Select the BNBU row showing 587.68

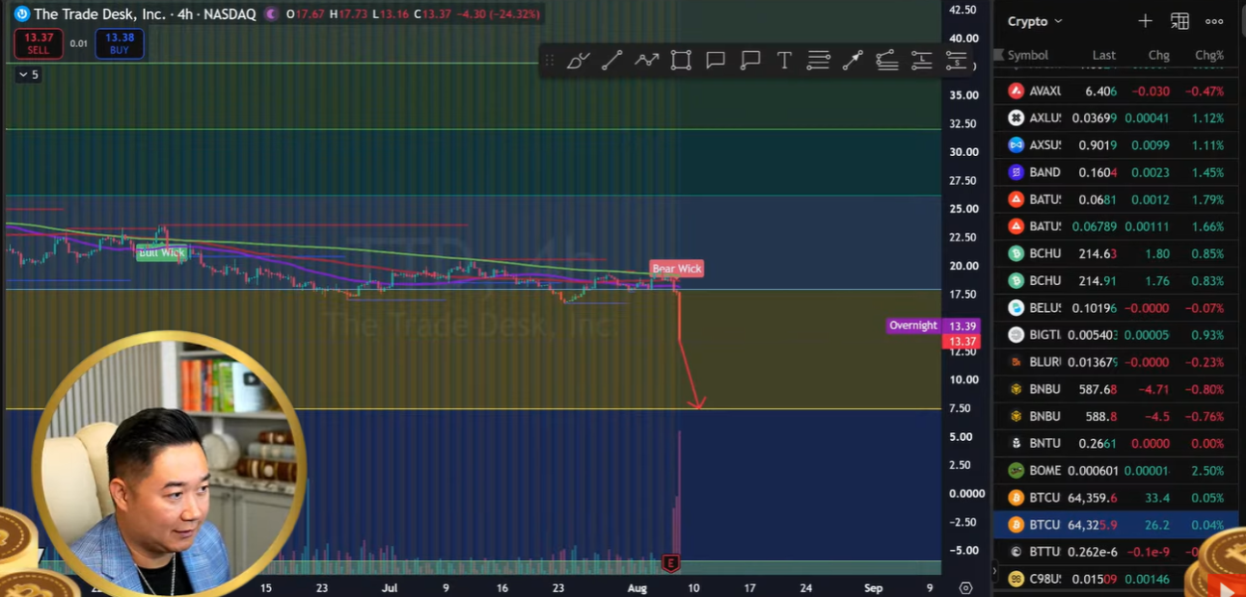click(x=1116, y=390)
